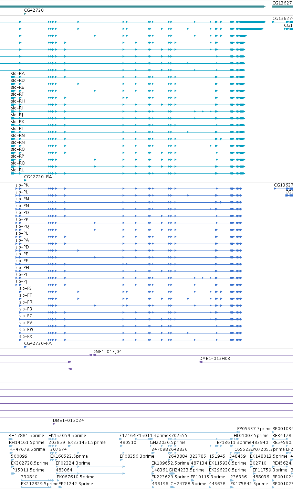The image size is (293, 489).
Task: Select the 500099 EST label
Action: click(19, 456)
